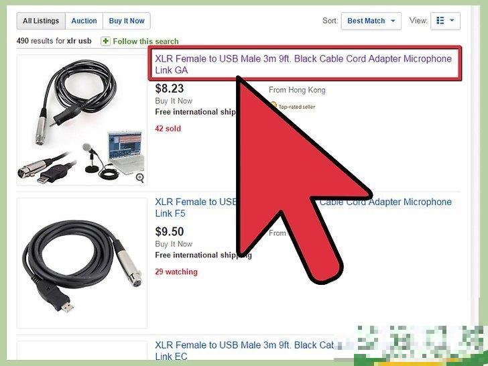Click the coiled black cable thumbnail of second listing
Viewport: 488px width, 366px height.
(82, 263)
